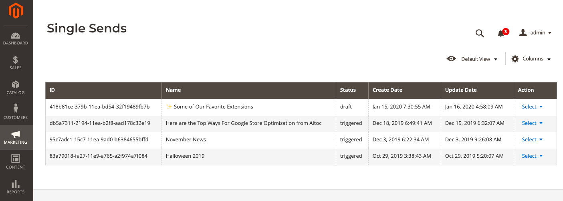Open Select action for Halloween 2019
The height and width of the screenshot is (201, 563).
(532, 156)
